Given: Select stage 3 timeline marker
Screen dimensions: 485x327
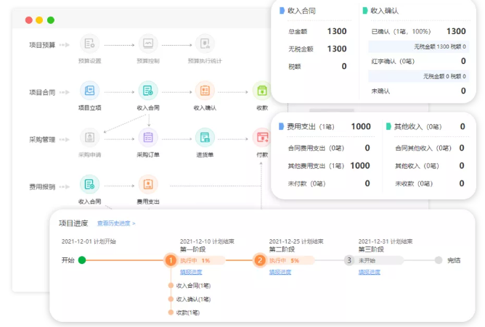Looking at the screenshot, I should (x=349, y=260).
